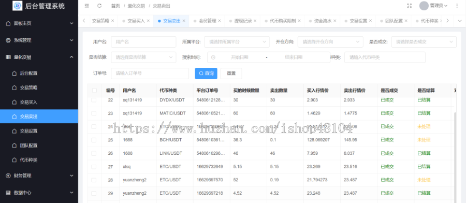Viewport: 466px width, 203px height.
Task: Refresh the page with the reload icon
Action: click(99, 6)
